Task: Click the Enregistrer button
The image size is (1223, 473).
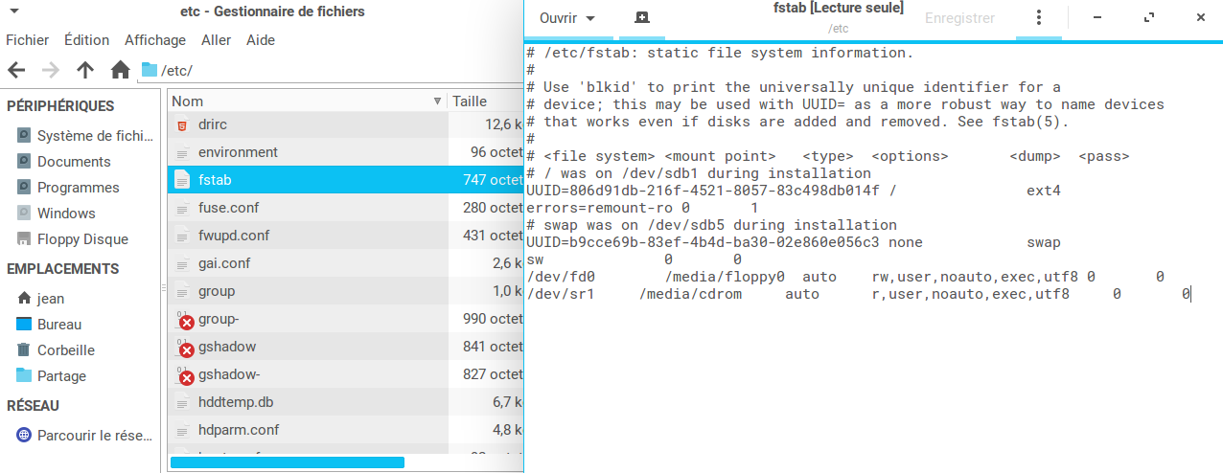Action: [959, 18]
